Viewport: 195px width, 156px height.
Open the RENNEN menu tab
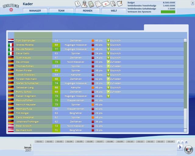point(87,11)
